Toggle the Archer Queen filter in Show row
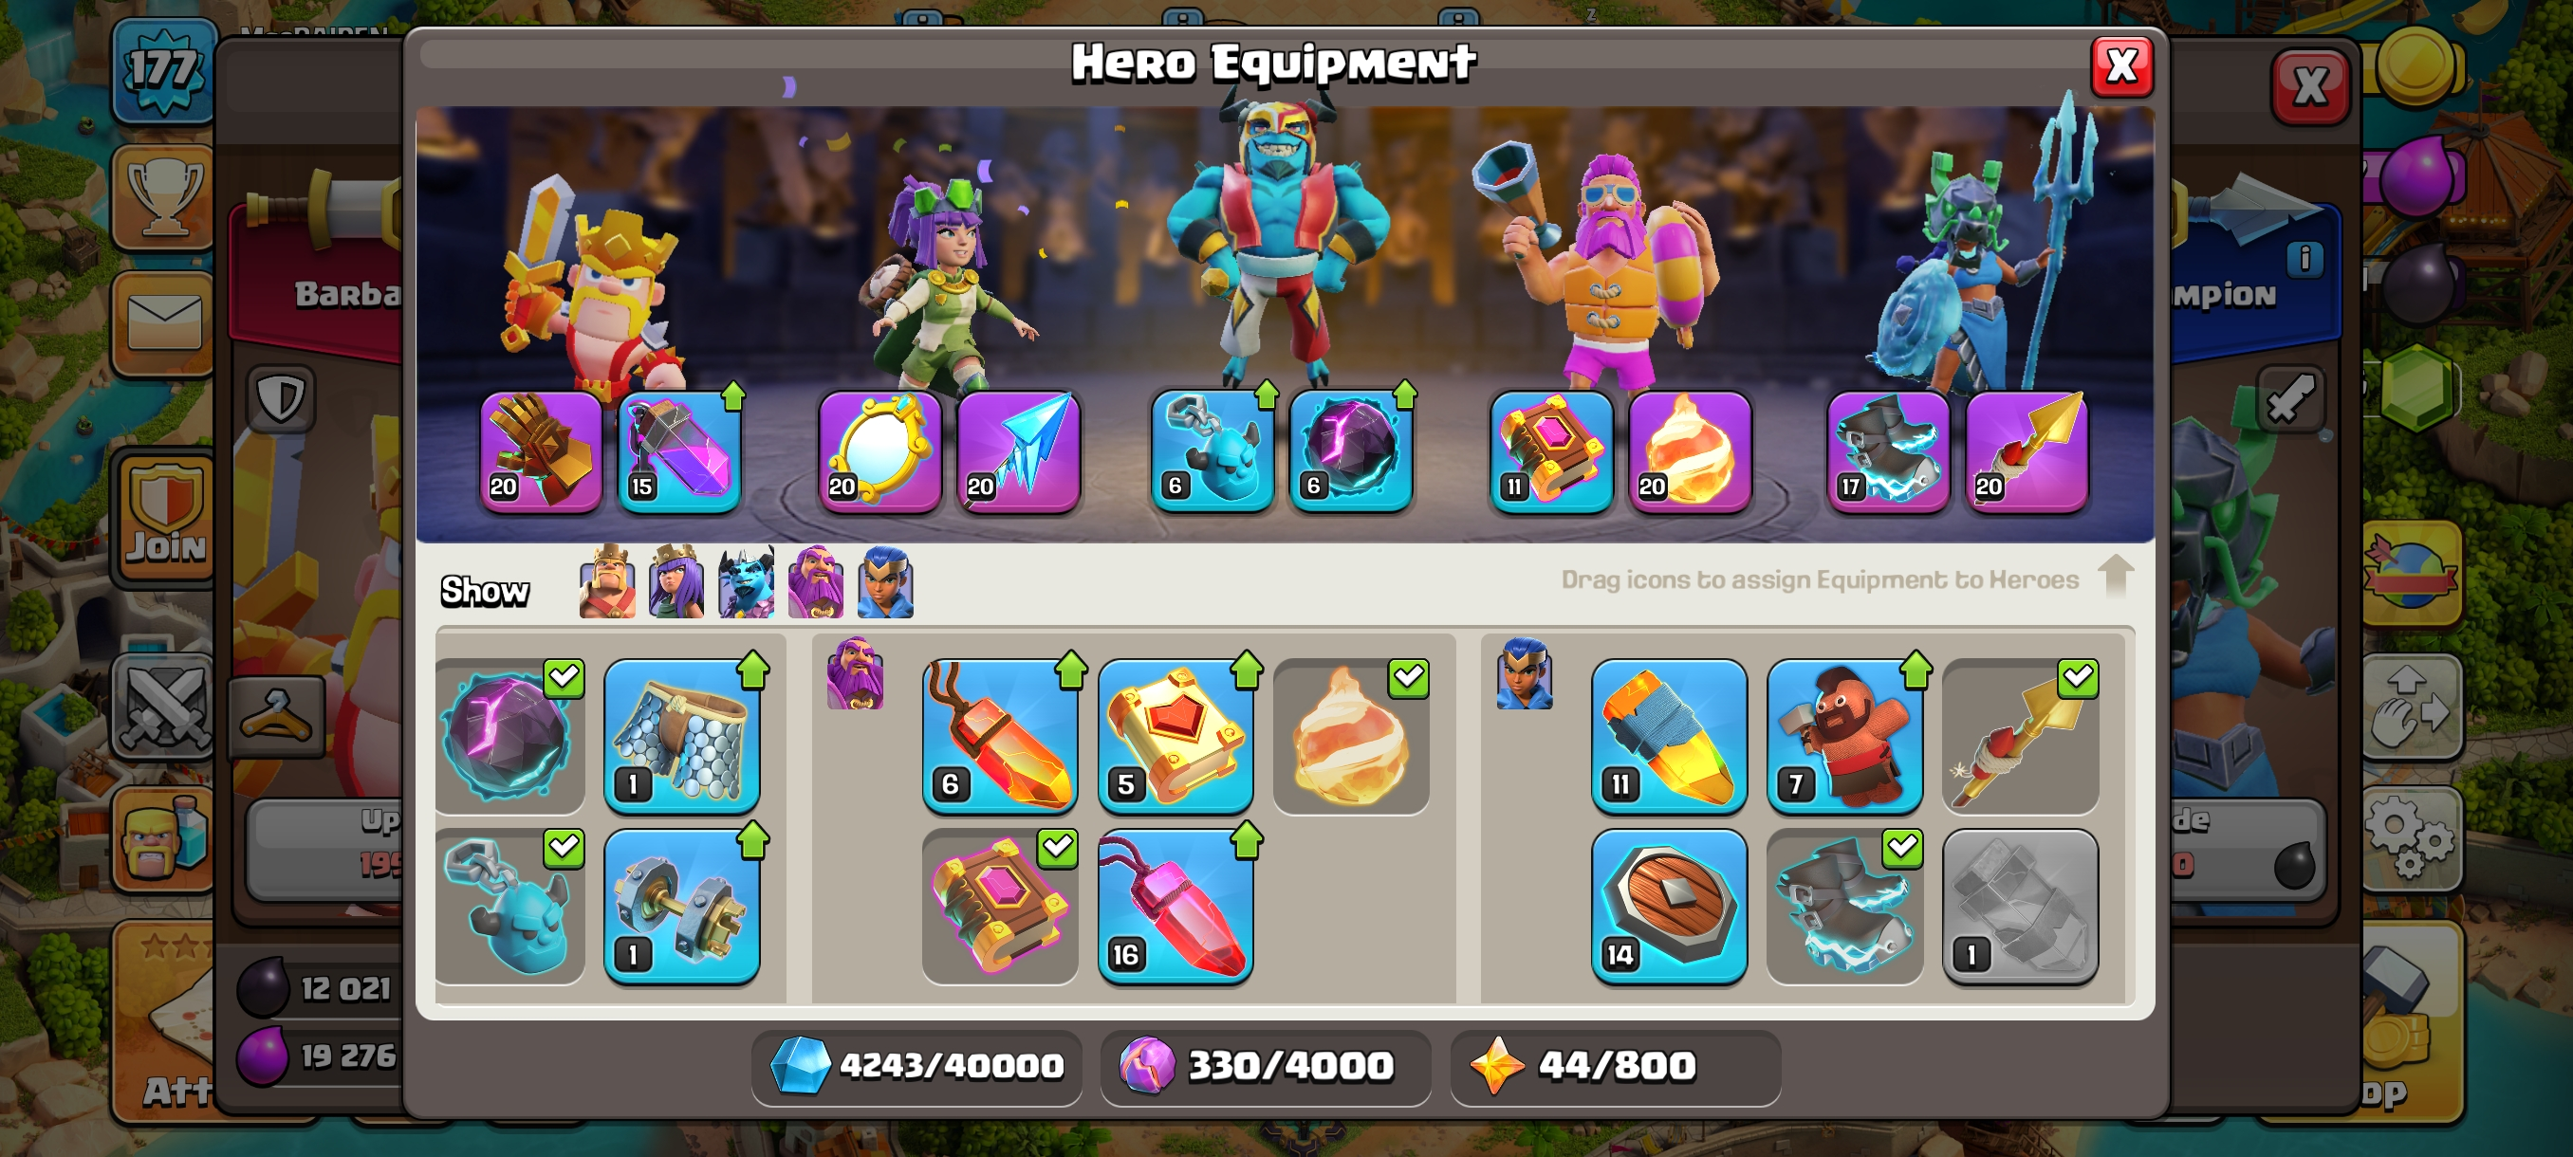2573x1157 pixels. 676,582
